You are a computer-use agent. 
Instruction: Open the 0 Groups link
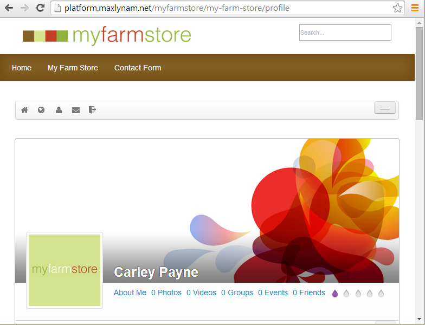point(237,292)
